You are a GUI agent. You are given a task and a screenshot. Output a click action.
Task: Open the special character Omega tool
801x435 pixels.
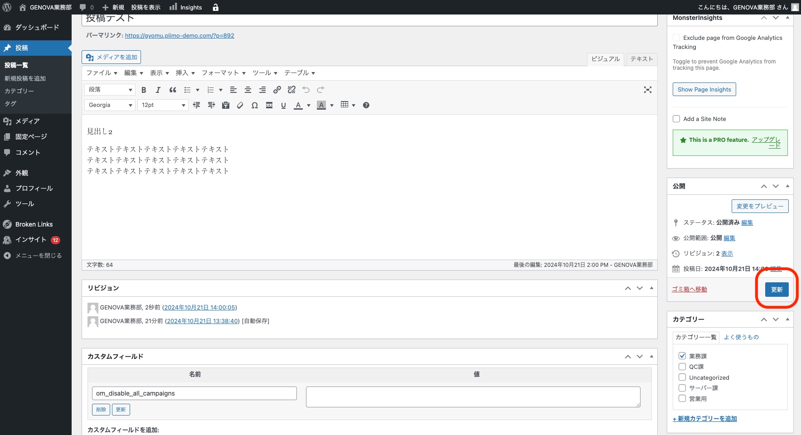click(x=255, y=105)
